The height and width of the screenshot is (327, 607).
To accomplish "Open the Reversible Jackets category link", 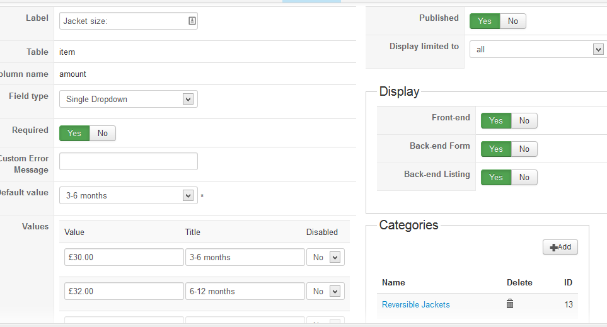I will point(415,304).
